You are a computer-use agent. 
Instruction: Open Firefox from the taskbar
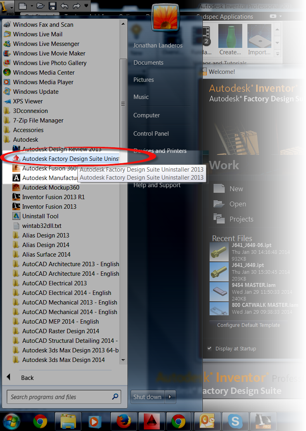coord(124,421)
